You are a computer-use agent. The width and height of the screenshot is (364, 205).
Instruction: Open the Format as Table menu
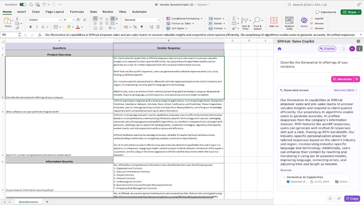[180, 23]
